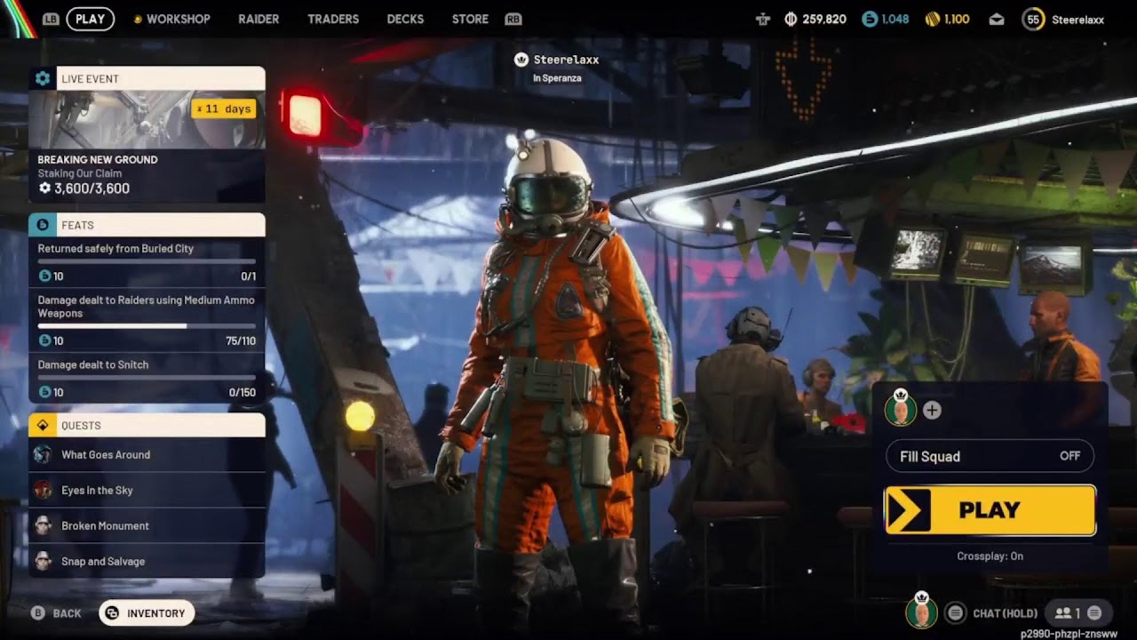Select the PLAY tab in top navigation

tap(91, 19)
